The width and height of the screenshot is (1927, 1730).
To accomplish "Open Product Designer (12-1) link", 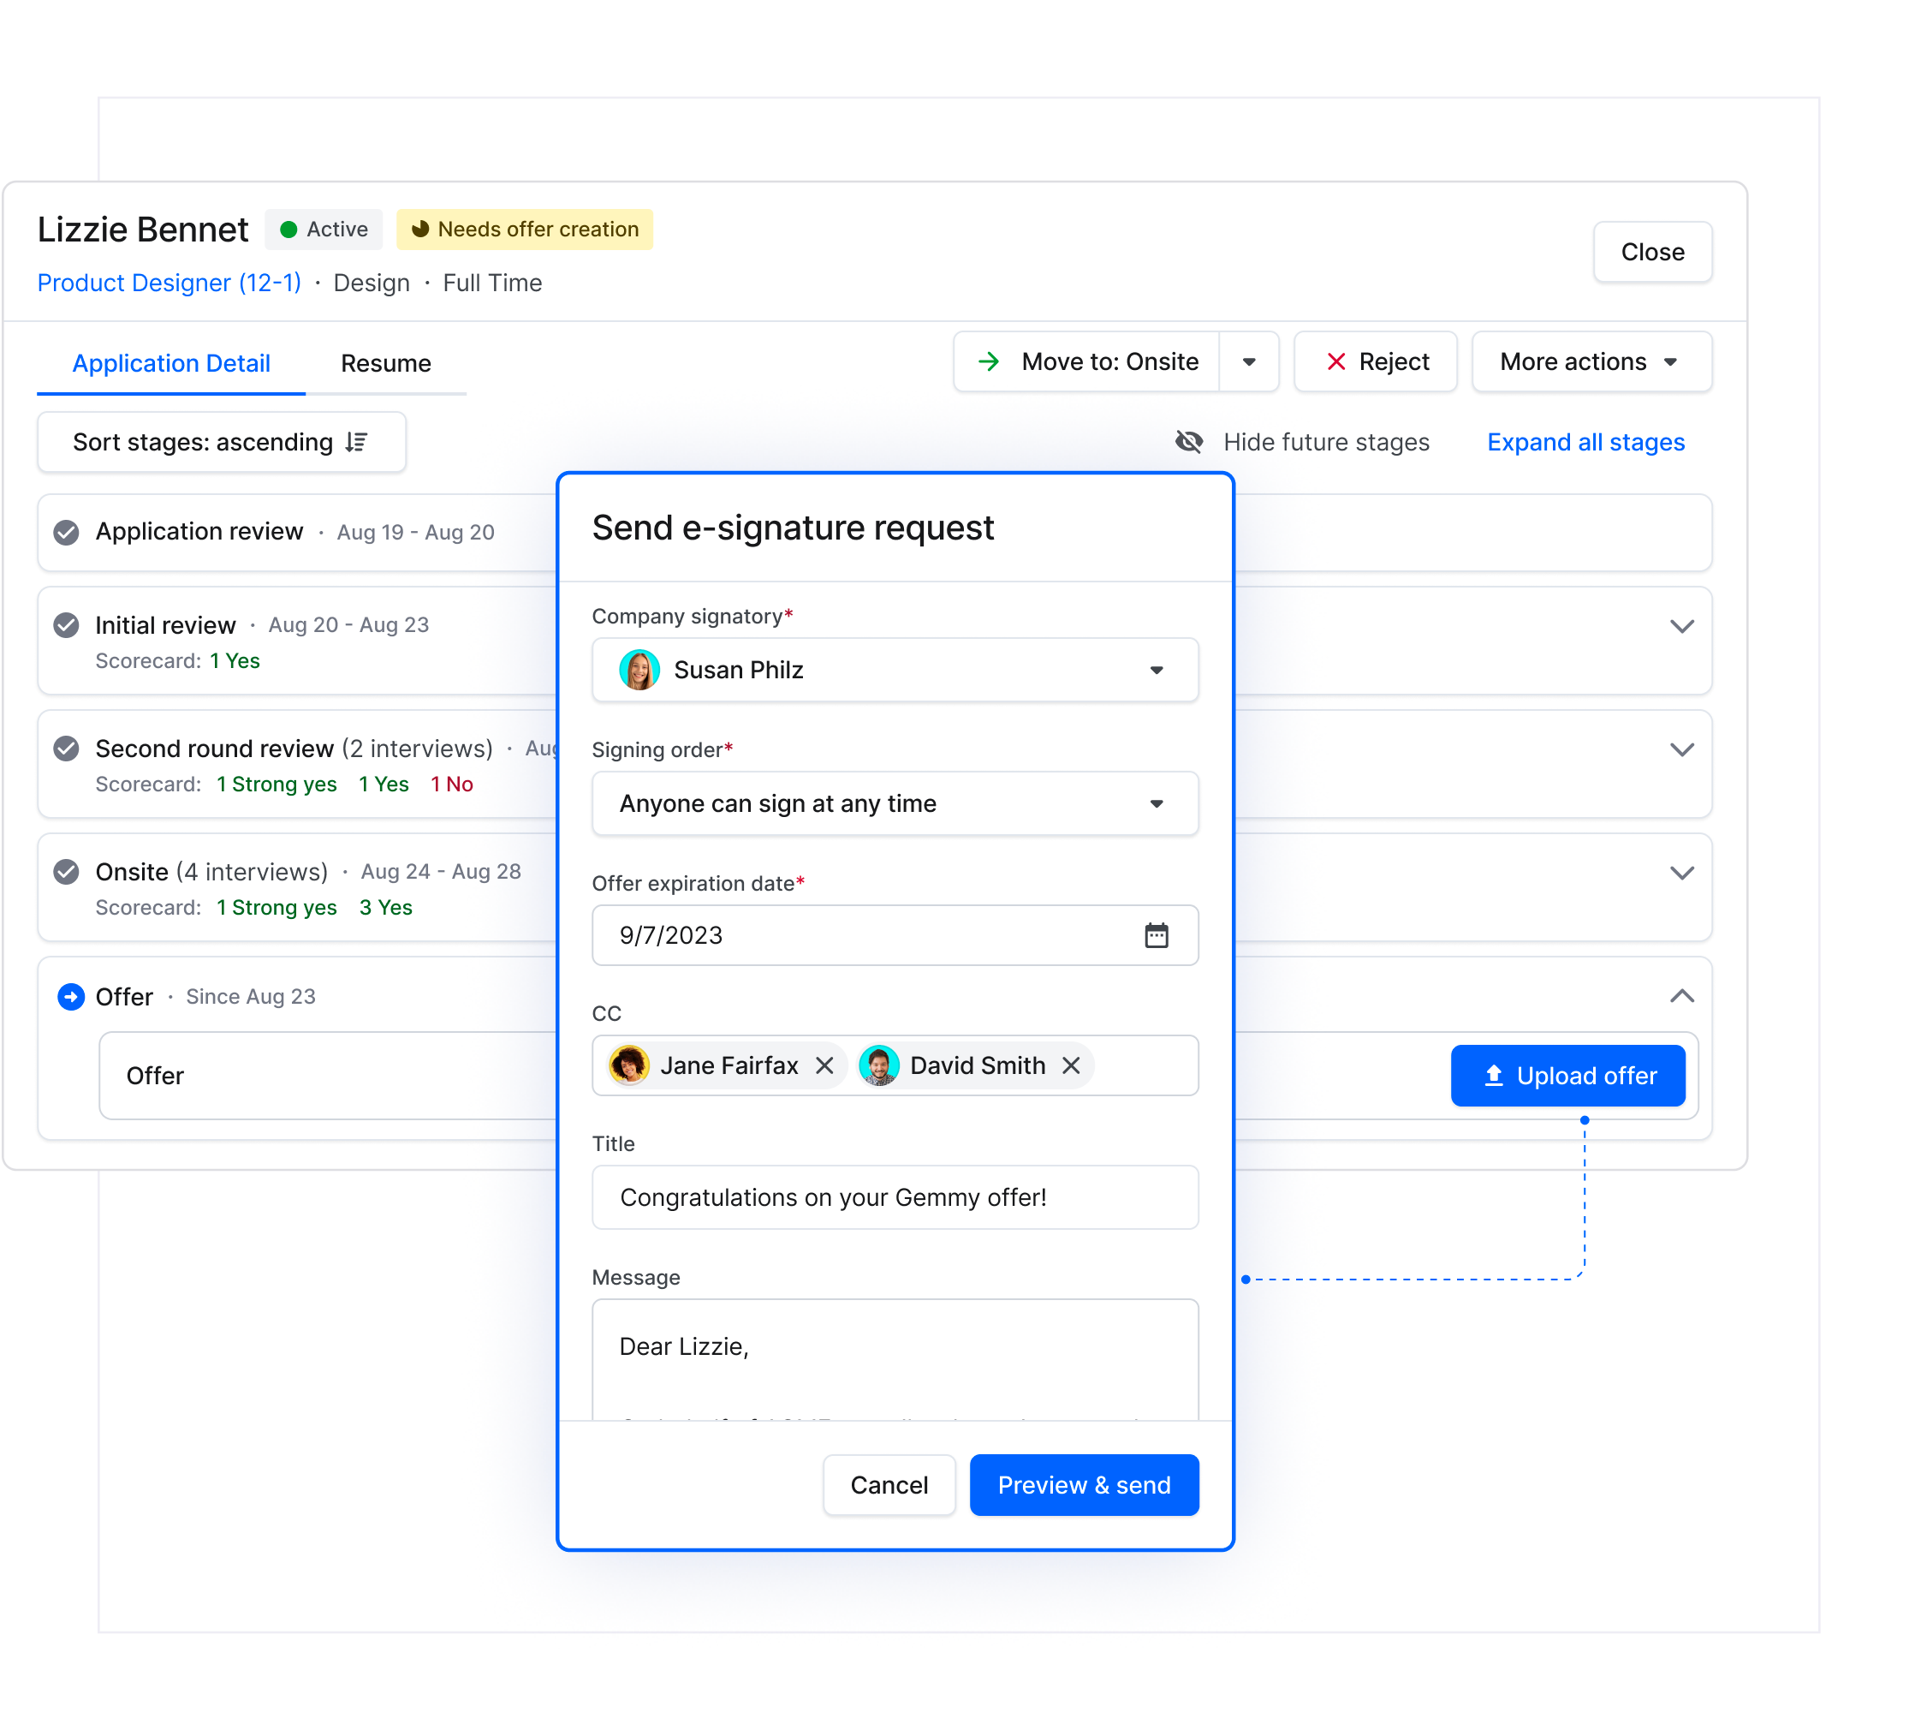I will coord(170,283).
